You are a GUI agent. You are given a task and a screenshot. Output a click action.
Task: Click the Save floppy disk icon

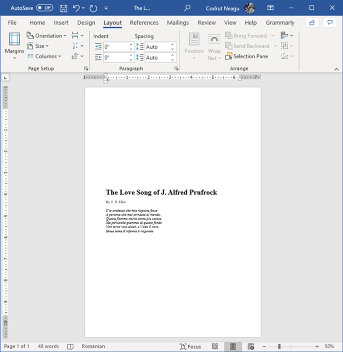(64, 8)
